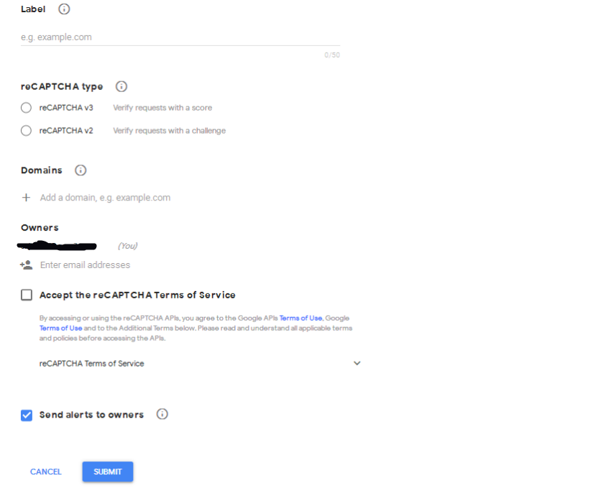Focus the Label text field
The height and width of the screenshot is (496, 611).
[180, 37]
